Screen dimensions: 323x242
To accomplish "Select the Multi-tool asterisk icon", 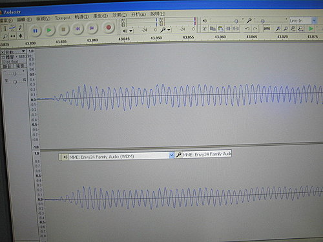I will [x=21, y=35].
